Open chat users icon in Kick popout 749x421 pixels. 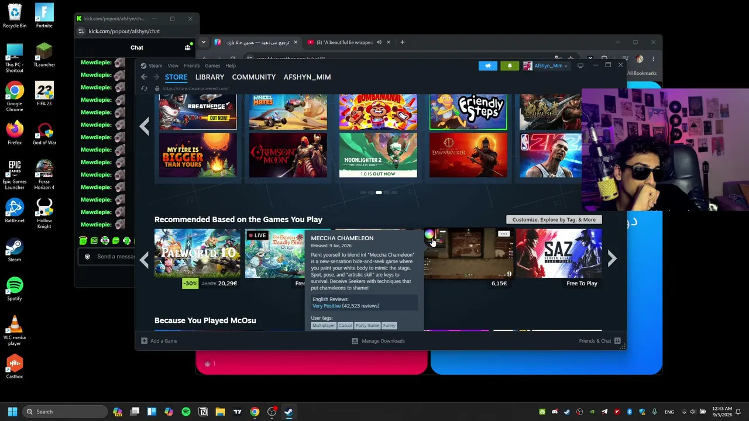coord(188,47)
